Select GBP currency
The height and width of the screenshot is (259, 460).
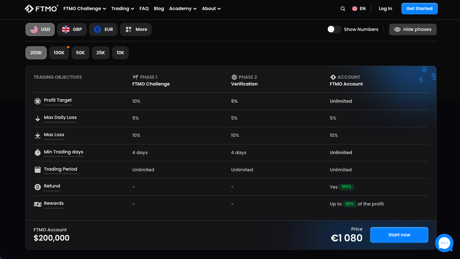click(x=72, y=30)
